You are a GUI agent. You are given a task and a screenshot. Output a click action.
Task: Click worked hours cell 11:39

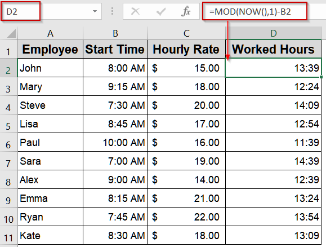[274, 142]
